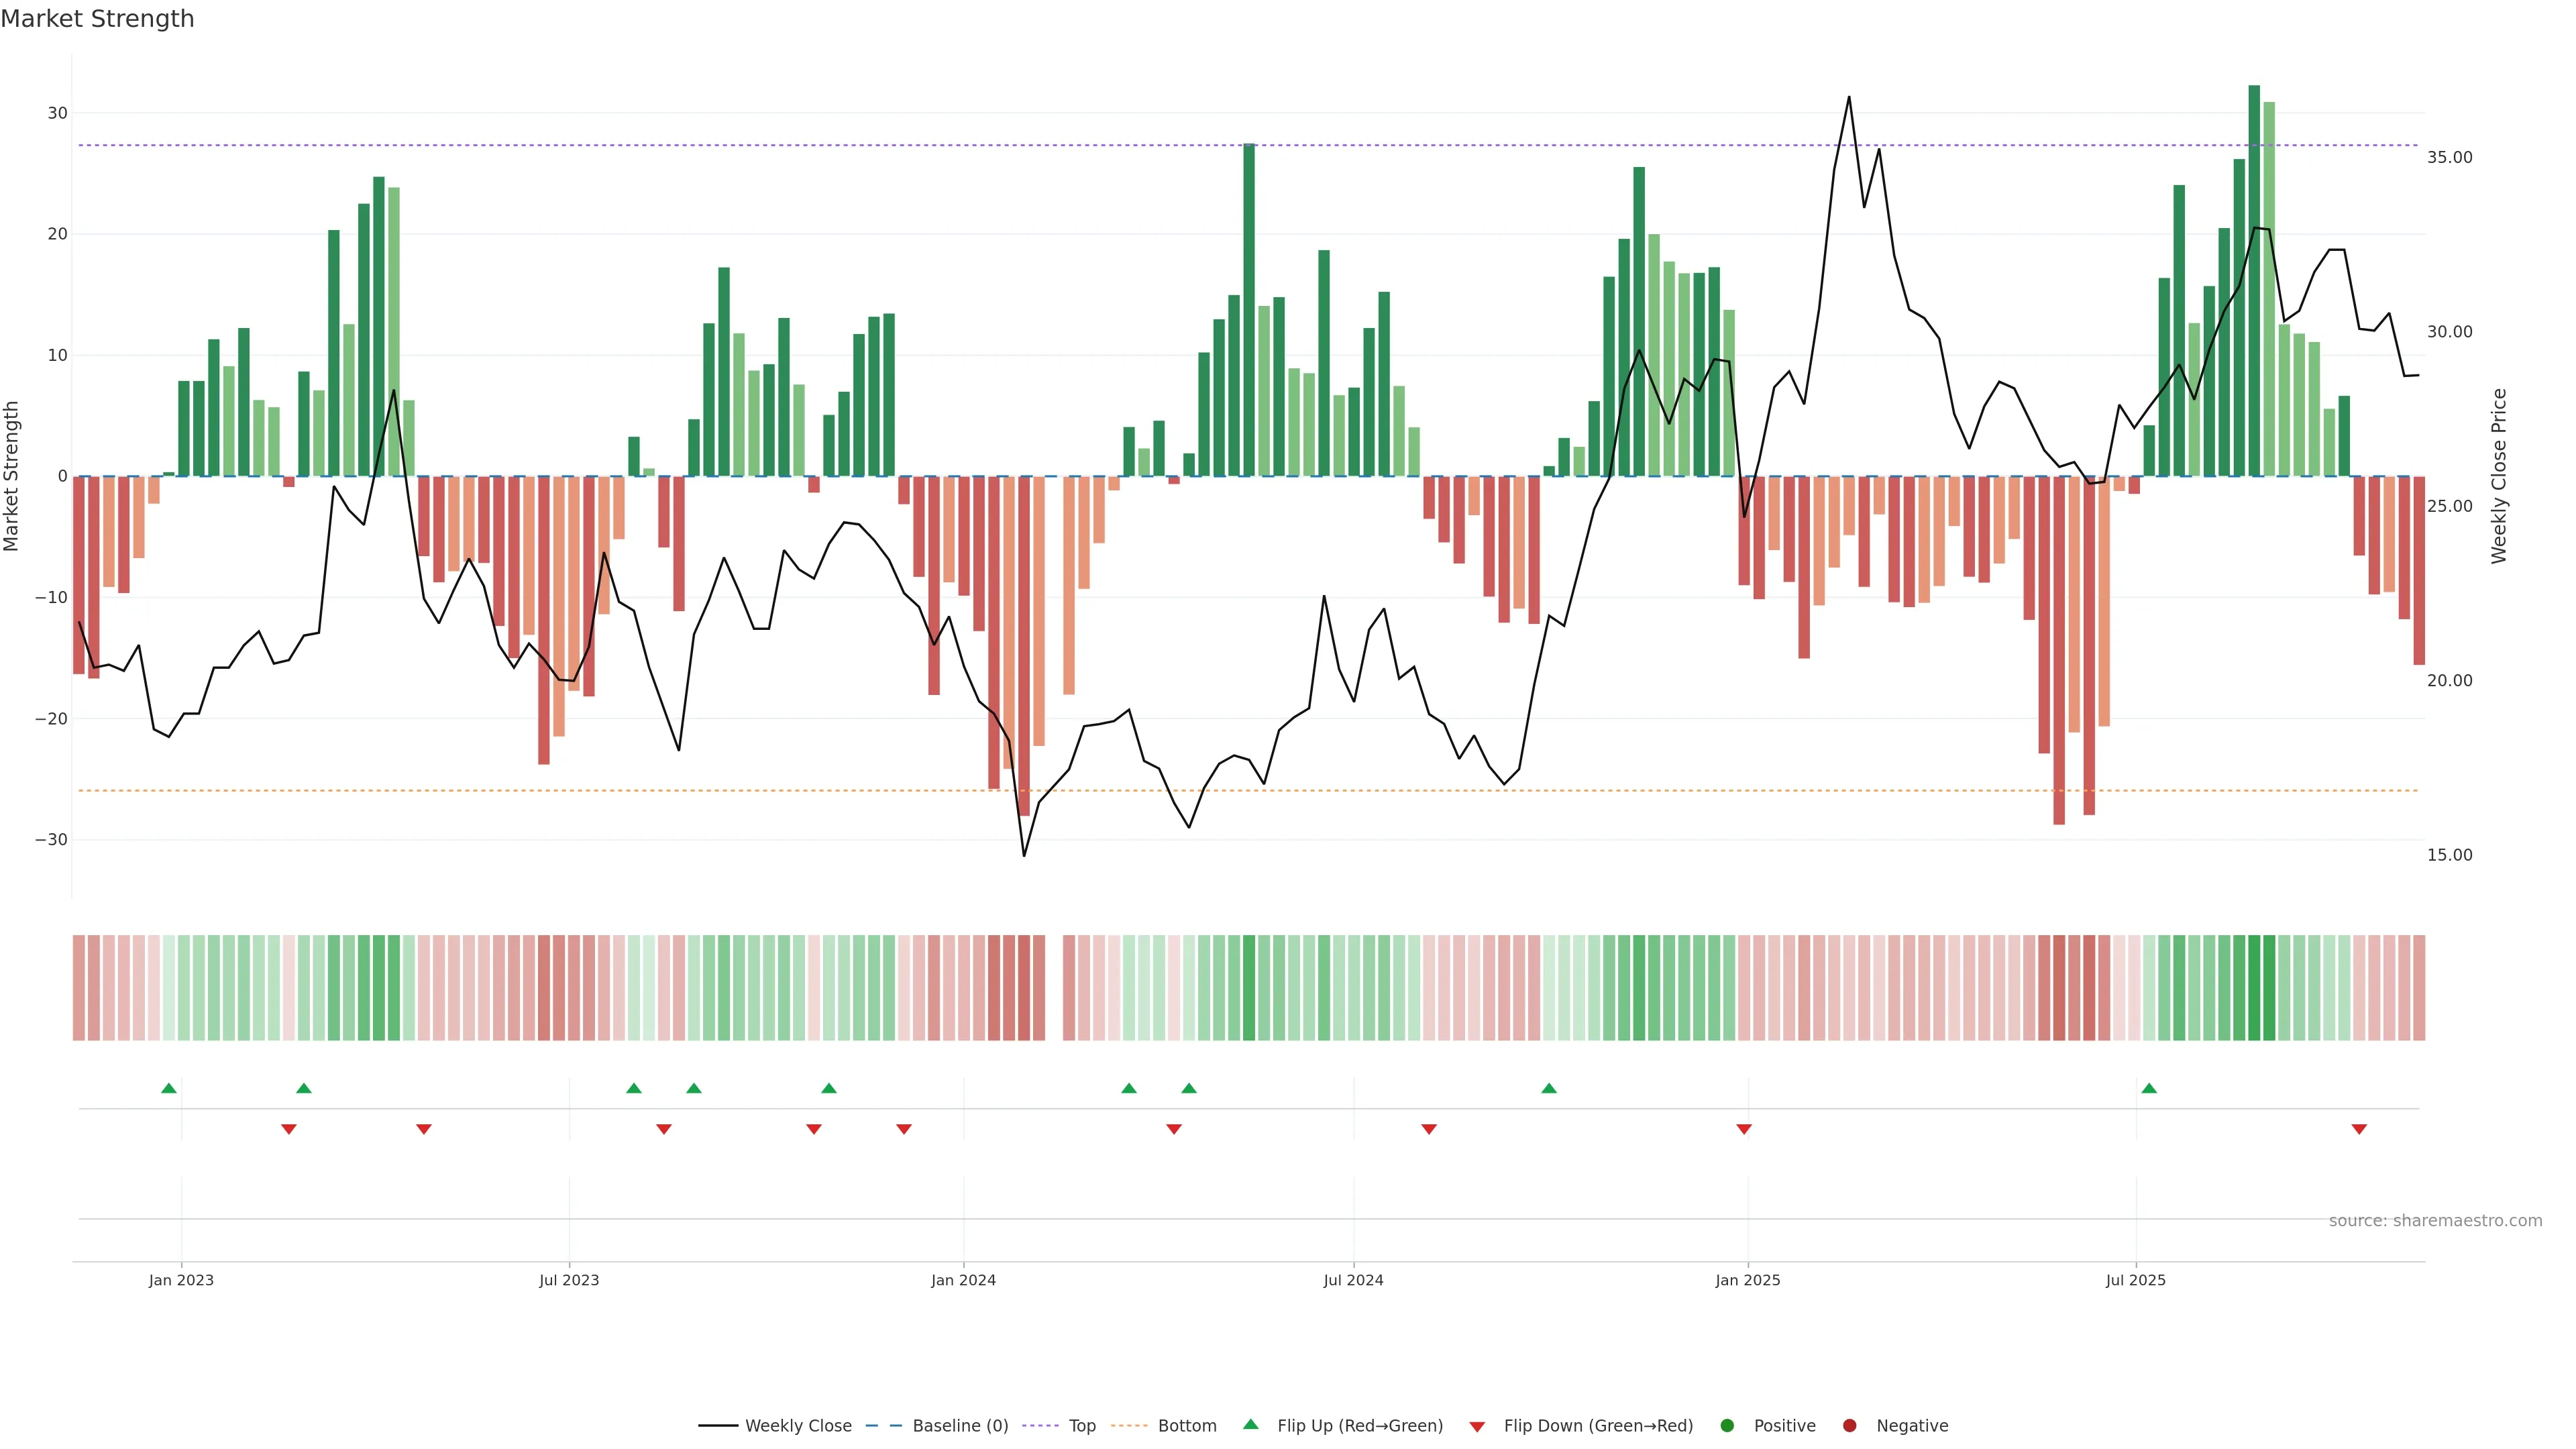Image resolution: width=2576 pixels, height=1449 pixels.
Task: Click the Flip Up green triangle legend icon
Action: click(1250, 1424)
